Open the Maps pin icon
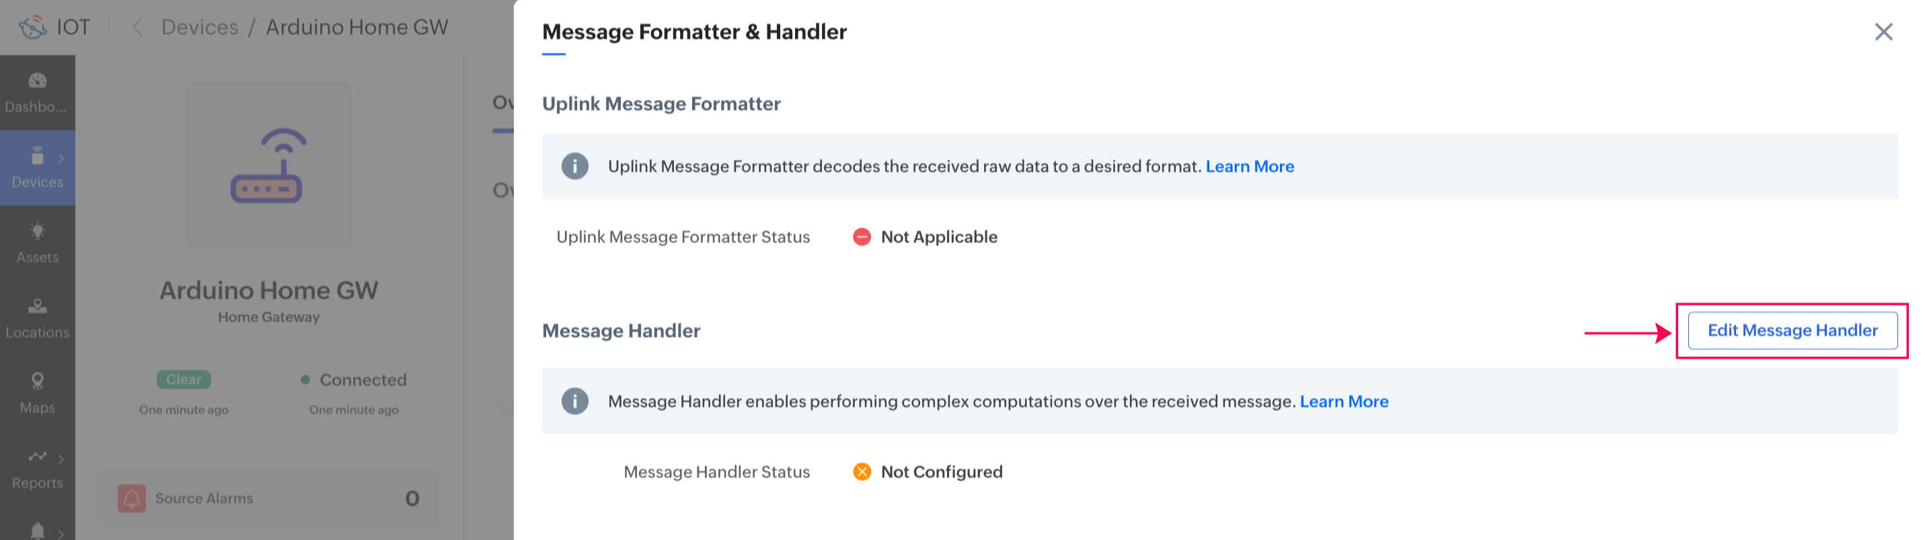This screenshot has height=540, width=1925. pos(38,382)
